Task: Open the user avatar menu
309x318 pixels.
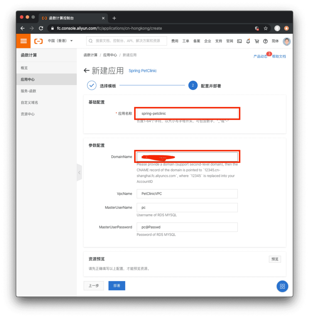Action: pyautogui.click(x=287, y=41)
